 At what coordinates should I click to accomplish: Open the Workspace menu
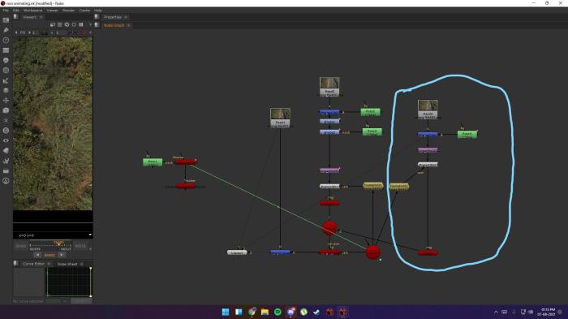33,11
